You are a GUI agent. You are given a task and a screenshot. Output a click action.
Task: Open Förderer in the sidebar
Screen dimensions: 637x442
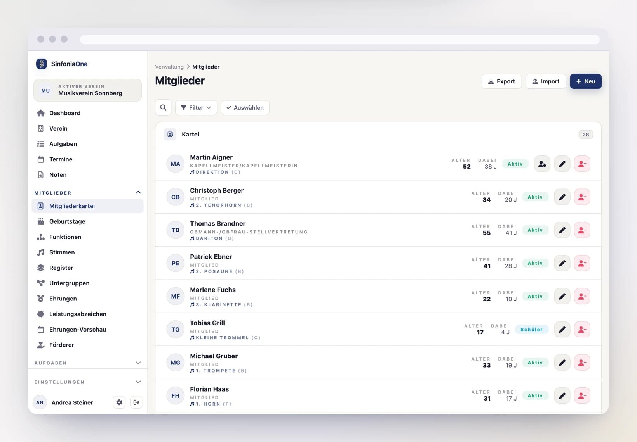tap(88, 345)
